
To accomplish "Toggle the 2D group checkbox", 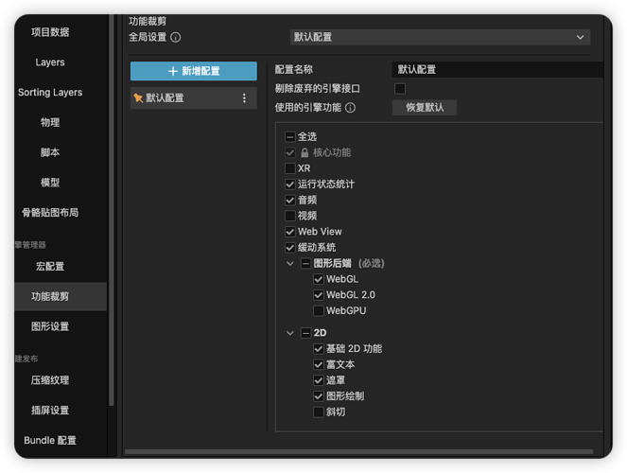I will coord(305,333).
